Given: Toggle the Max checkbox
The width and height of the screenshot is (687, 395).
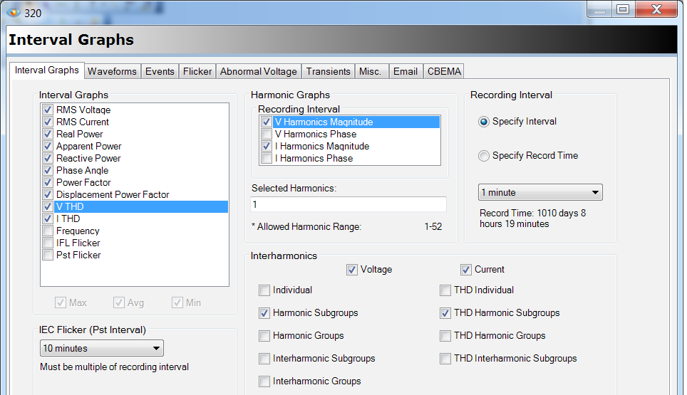Looking at the screenshot, I should point(61,302).
